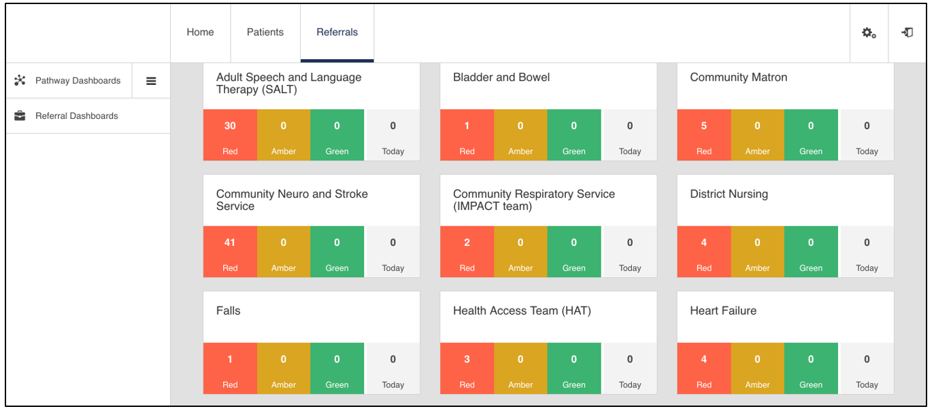Select Green tile for Health Access Team

pyautogui.click(x=573, y=369)
